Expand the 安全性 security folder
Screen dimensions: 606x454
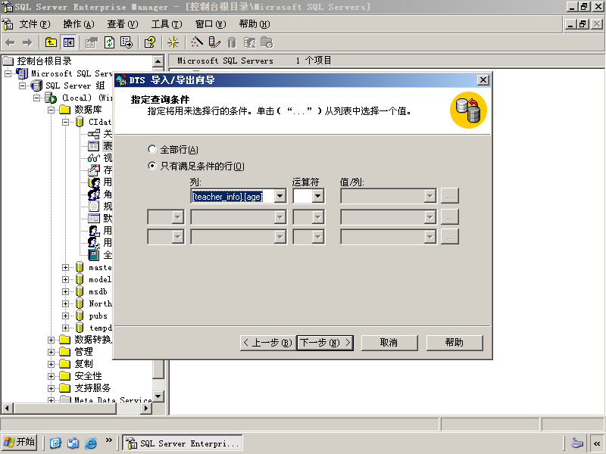[x=51, y=376]
